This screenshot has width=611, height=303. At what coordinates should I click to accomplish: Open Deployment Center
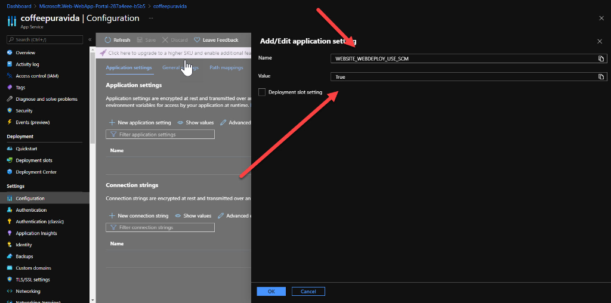coord(36,172)
